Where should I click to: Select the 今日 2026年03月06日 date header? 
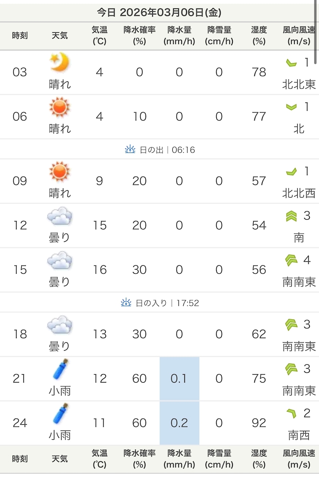pyautogui.click(x=159, y=13)
